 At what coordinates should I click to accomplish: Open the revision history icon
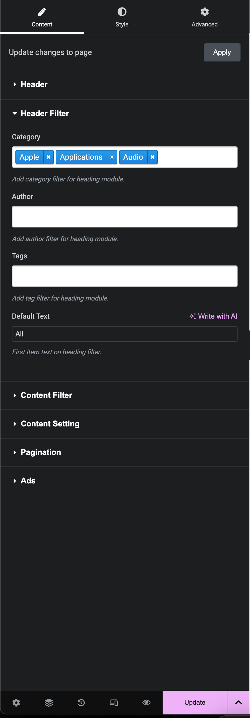point(81,702)
